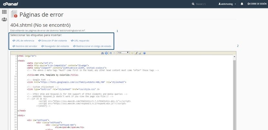Click the html lang="en" code line
268x130 pixels.
coord(27,56)
